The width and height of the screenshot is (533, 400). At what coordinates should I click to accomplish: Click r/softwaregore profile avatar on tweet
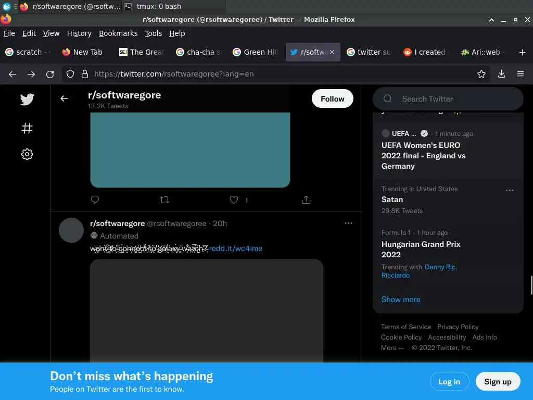tap(71, 230)
